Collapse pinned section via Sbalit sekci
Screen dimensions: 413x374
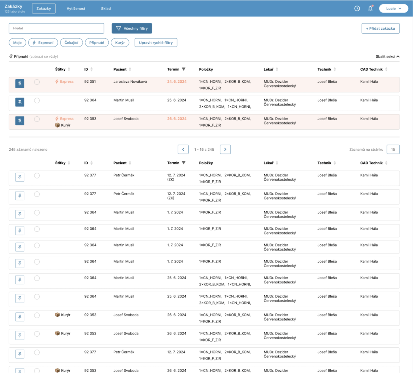point(387,56)
